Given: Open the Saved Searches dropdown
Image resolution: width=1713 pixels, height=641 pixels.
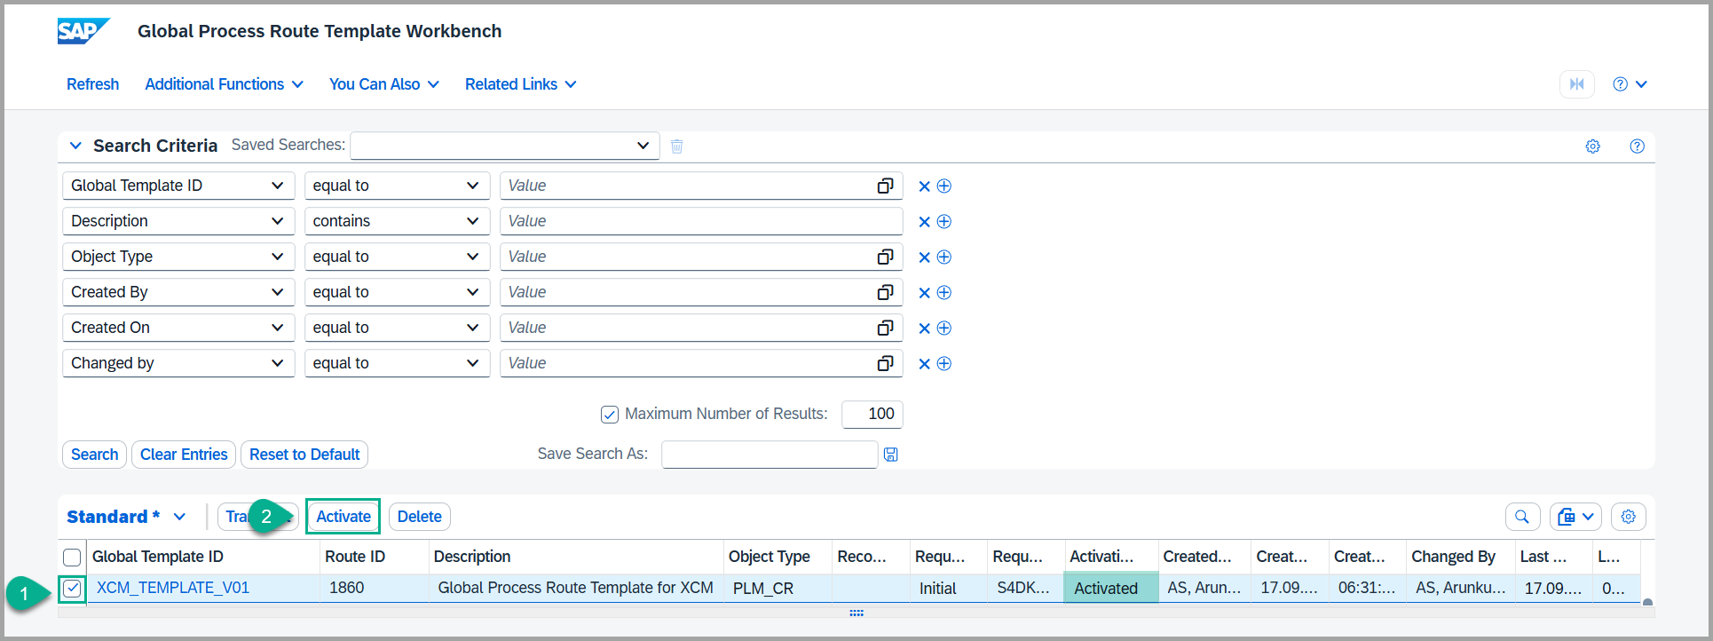Looking at the screenshot, I should 504,146.
